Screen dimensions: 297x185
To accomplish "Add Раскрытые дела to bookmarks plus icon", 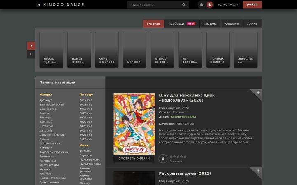I will (258, 171).
